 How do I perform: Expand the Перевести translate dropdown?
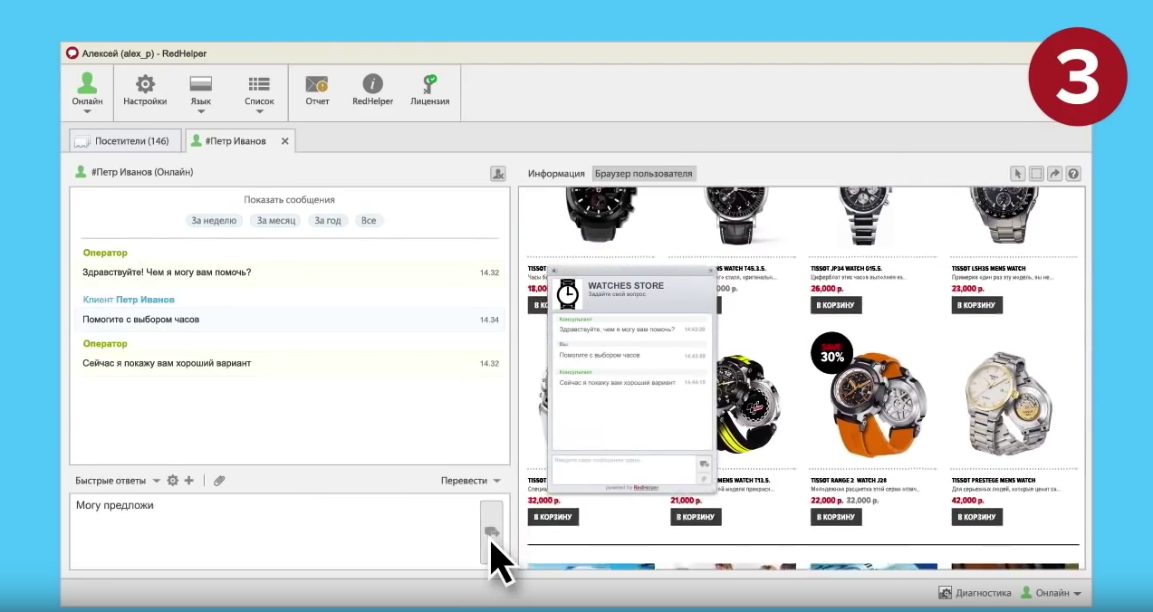[x=470, y=481]
